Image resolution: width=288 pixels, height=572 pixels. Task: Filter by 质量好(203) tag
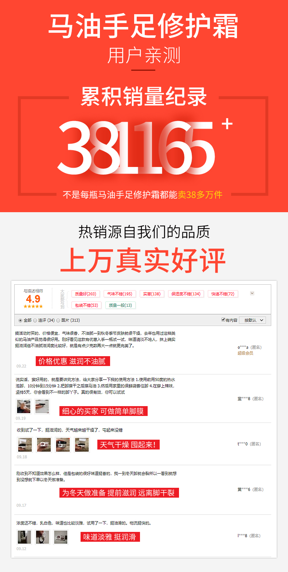pos(85,294)
